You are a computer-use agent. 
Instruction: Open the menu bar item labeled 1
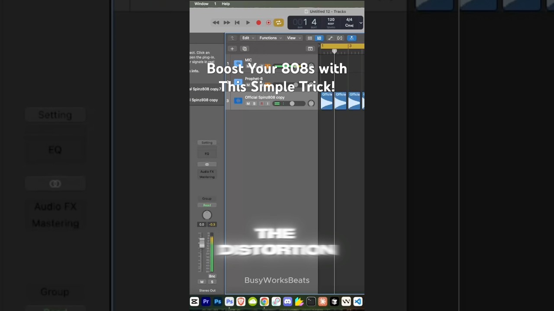(215, 4)
